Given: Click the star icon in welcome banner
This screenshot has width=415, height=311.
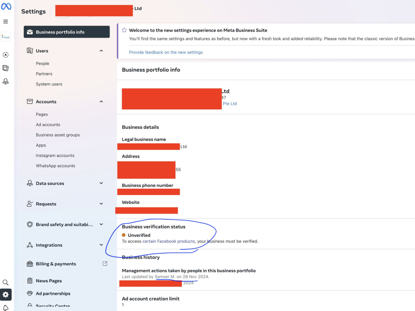Looking at the screenshot, I should click(x=124, y=30).
